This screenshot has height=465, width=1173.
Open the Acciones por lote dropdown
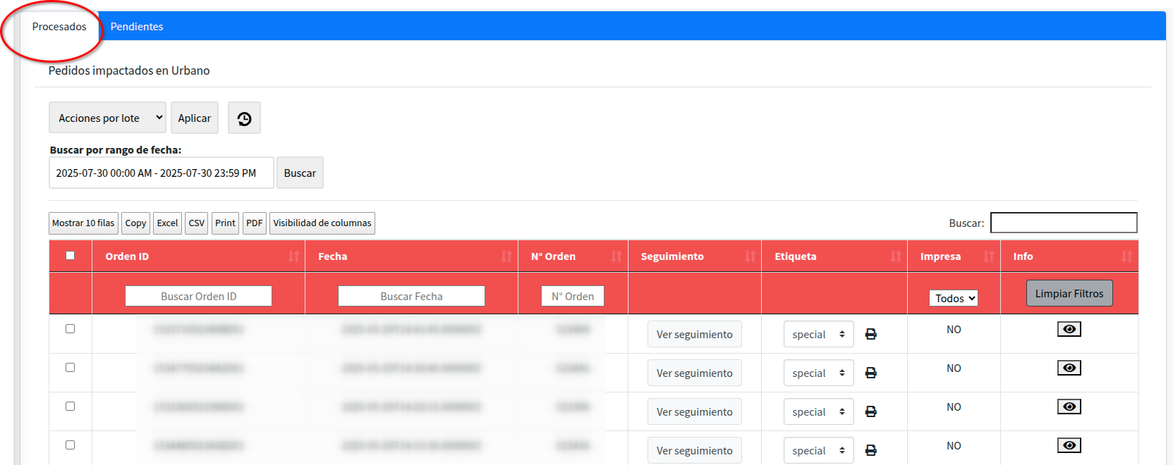107,118
